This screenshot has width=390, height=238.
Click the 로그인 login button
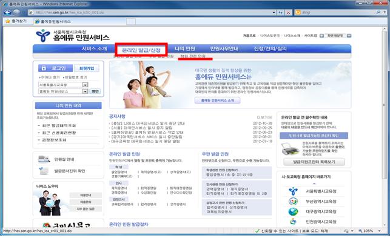coord(55,68)
